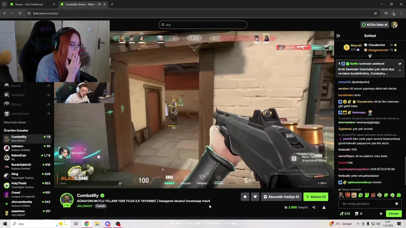This screenshot has height=228, width=406.
Task: Open File Explorer from taskbar
Action: [x=97, y=224]
